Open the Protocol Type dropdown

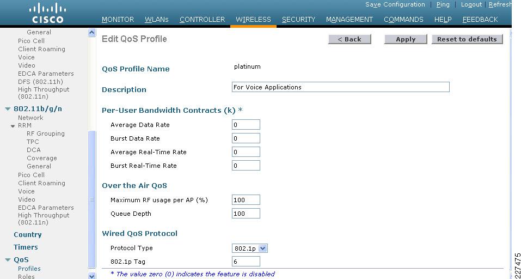click(x=249, y=248)
